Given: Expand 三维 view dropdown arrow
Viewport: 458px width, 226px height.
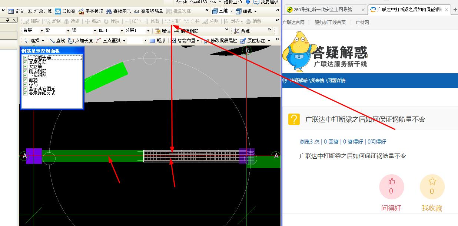Looking at the screenshot, I should [232, 11].
